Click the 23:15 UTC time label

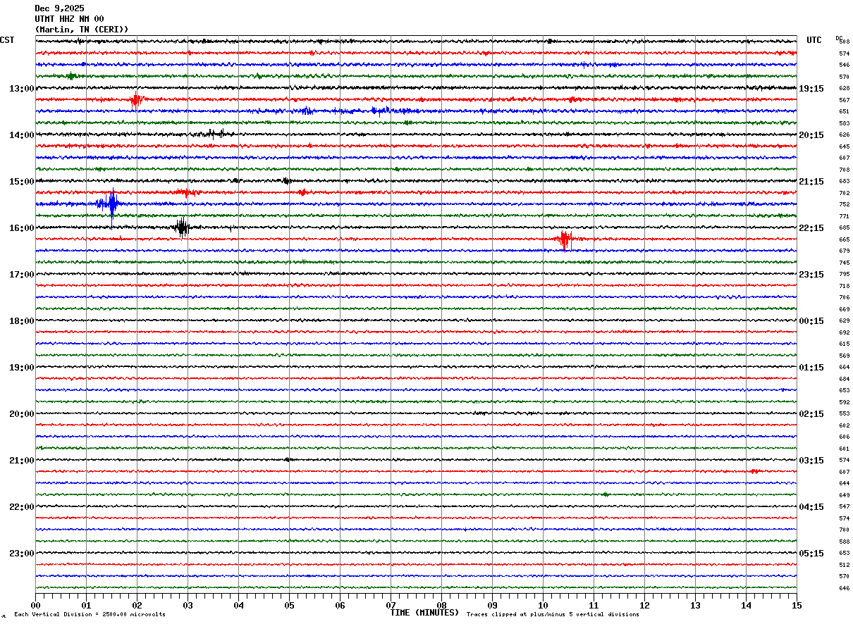811,275
